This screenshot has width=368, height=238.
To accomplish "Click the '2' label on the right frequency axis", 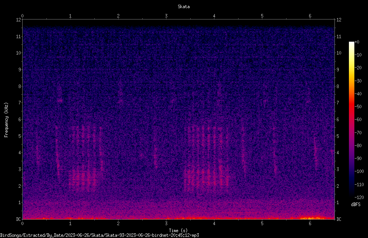I will 338,186.
